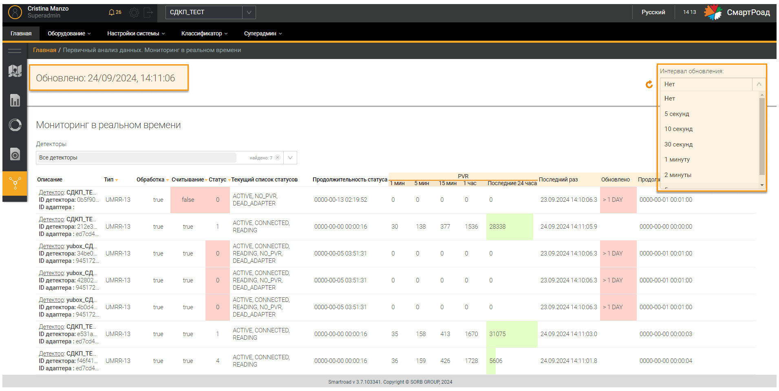
Task: Open the camera device icon in sidebar
Action: click(15, 154)
